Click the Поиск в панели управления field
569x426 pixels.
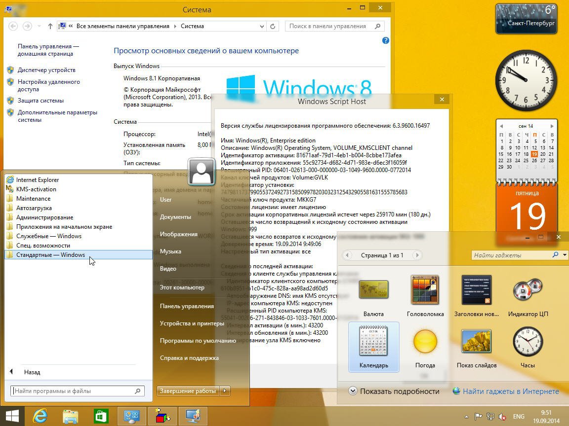[x=334, y=26]
